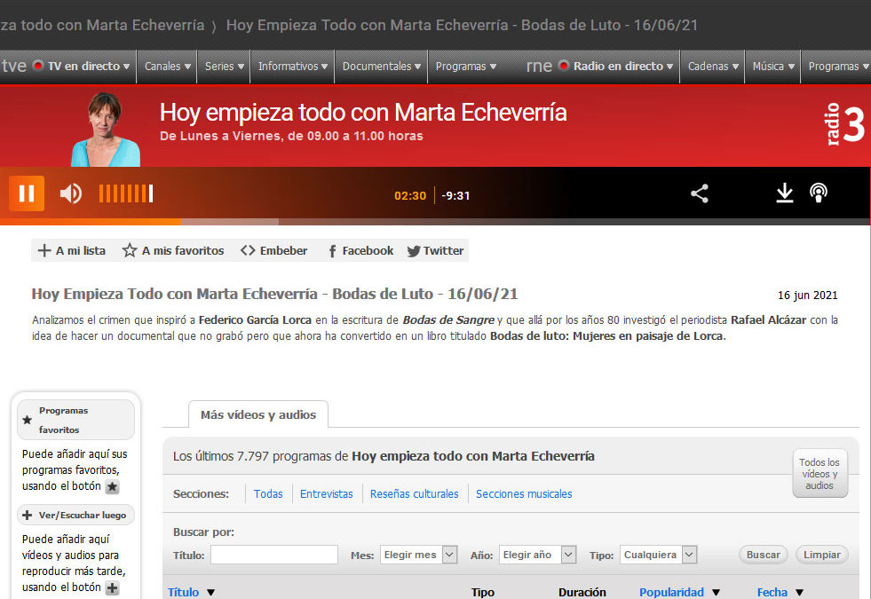Click the date text '16 jun 2021'
Image resolution: width=871 pixels, height=599 pixels.
(x=808, y=296)
